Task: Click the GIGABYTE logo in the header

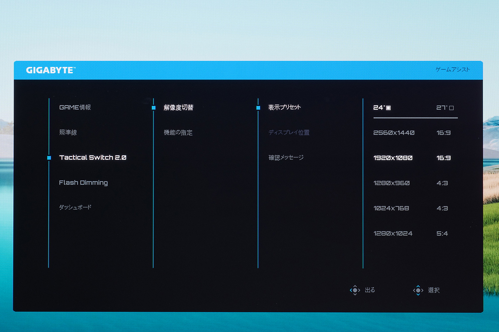Action: [x=51, y=70]
